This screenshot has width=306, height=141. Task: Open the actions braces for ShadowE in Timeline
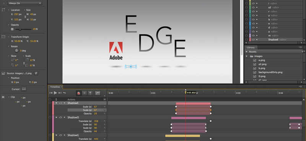50,103
